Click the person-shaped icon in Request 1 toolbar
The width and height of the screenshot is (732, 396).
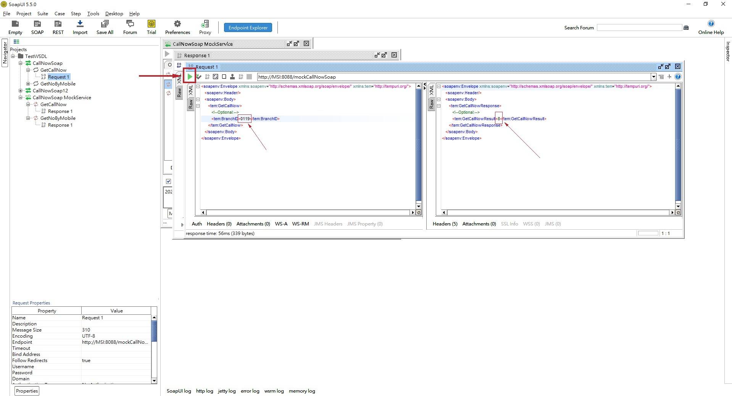(232, 77)
